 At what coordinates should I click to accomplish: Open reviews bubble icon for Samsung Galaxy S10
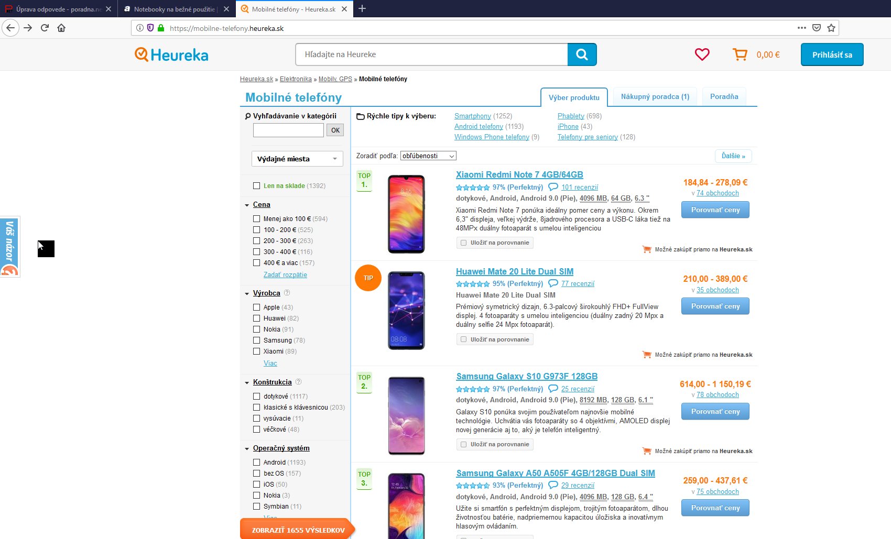[x=553, y=389]
